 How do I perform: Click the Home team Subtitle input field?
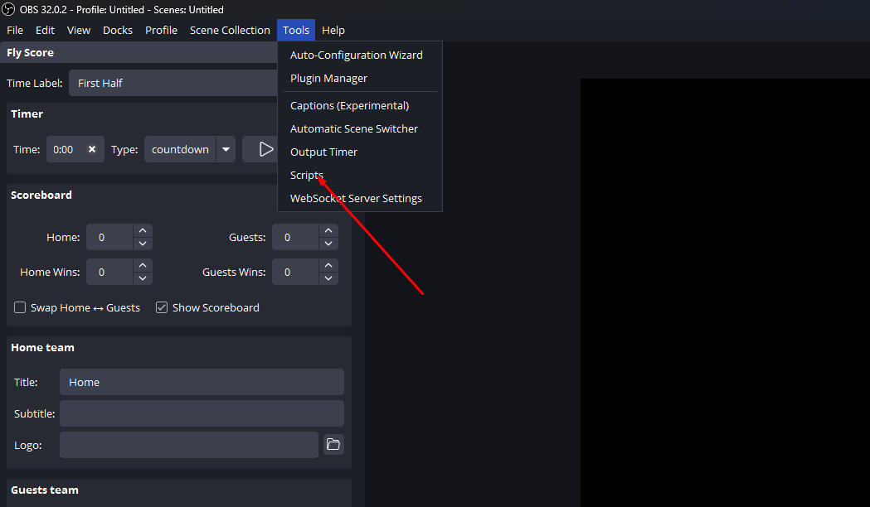pos(202,413)
